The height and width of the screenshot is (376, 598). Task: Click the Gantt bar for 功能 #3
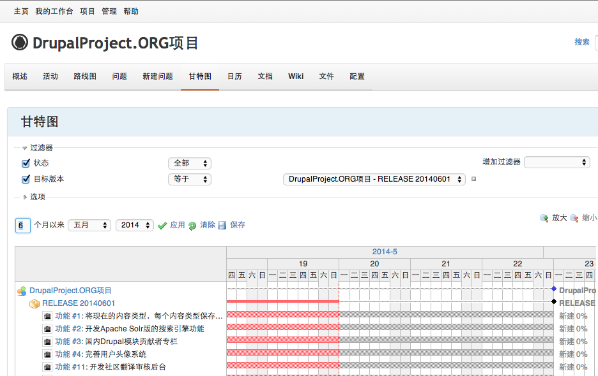pyautogui.click(x=390, y=340)
